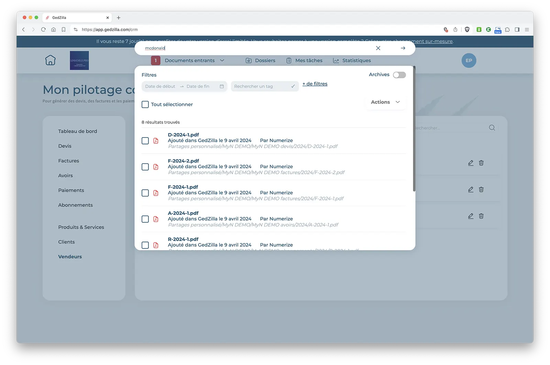Open the F-2024-1.pdf file name
The image size is (550, 365).
coord(183,187)
